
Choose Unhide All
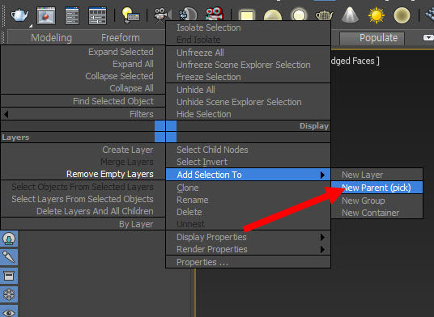point(248,90)
